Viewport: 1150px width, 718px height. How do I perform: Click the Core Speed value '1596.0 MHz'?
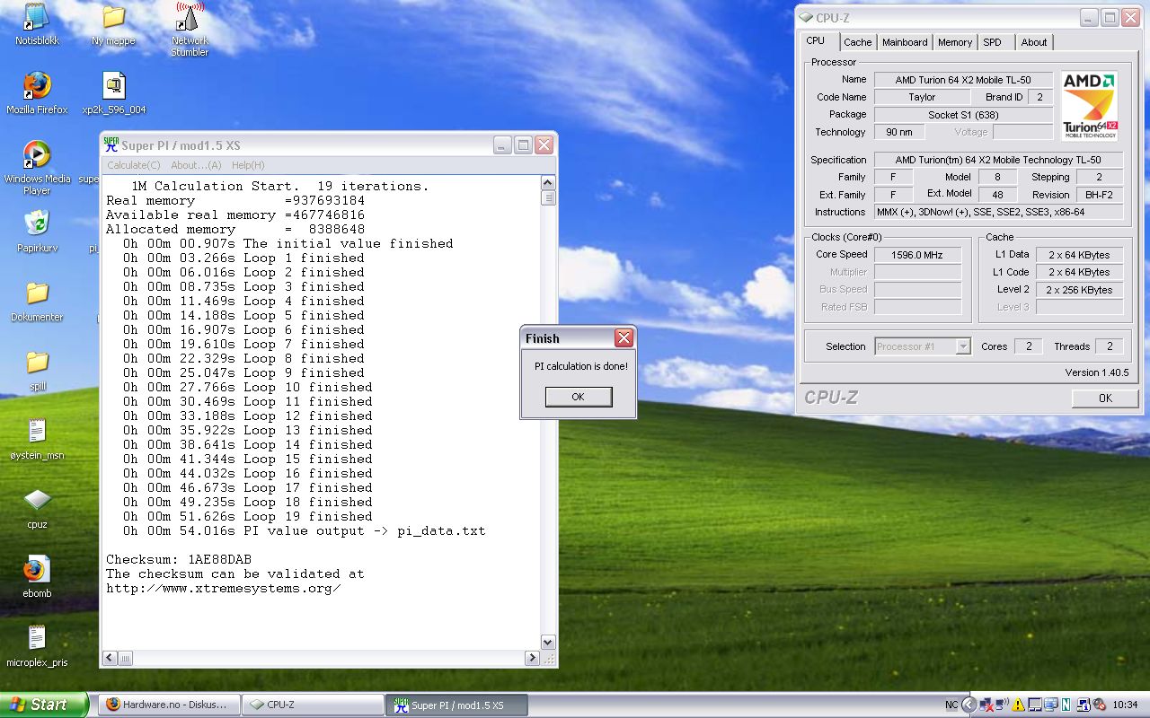[917, 255]
